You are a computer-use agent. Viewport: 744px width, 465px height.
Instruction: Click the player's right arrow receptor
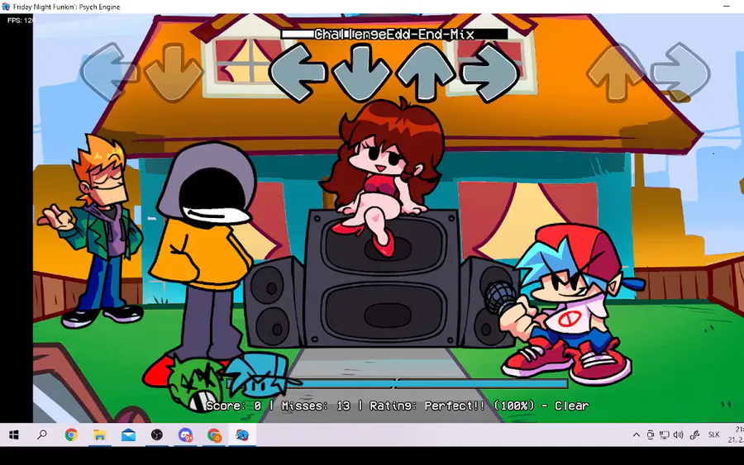tap(489, 73)
